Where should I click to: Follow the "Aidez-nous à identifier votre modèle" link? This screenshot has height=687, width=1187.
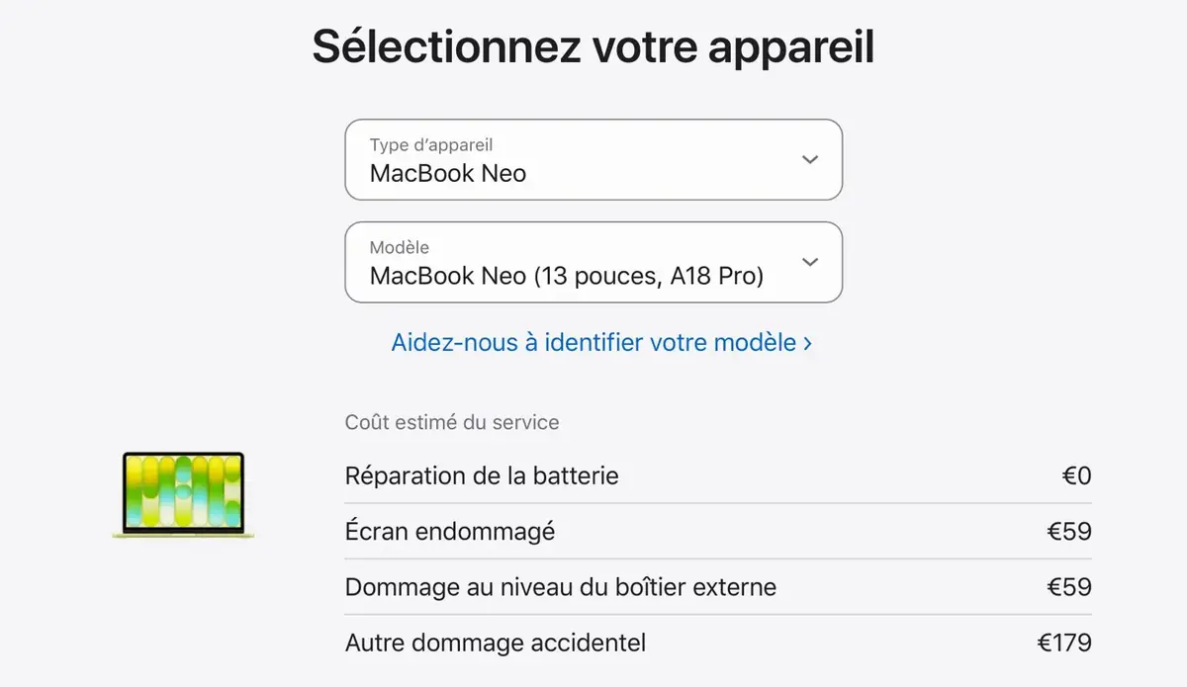(593, 340)
